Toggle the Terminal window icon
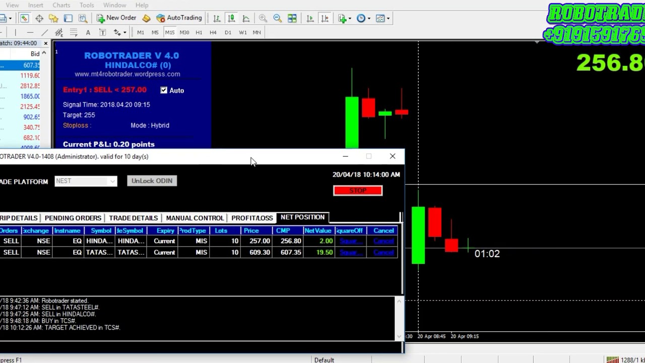 coord(68,18)
